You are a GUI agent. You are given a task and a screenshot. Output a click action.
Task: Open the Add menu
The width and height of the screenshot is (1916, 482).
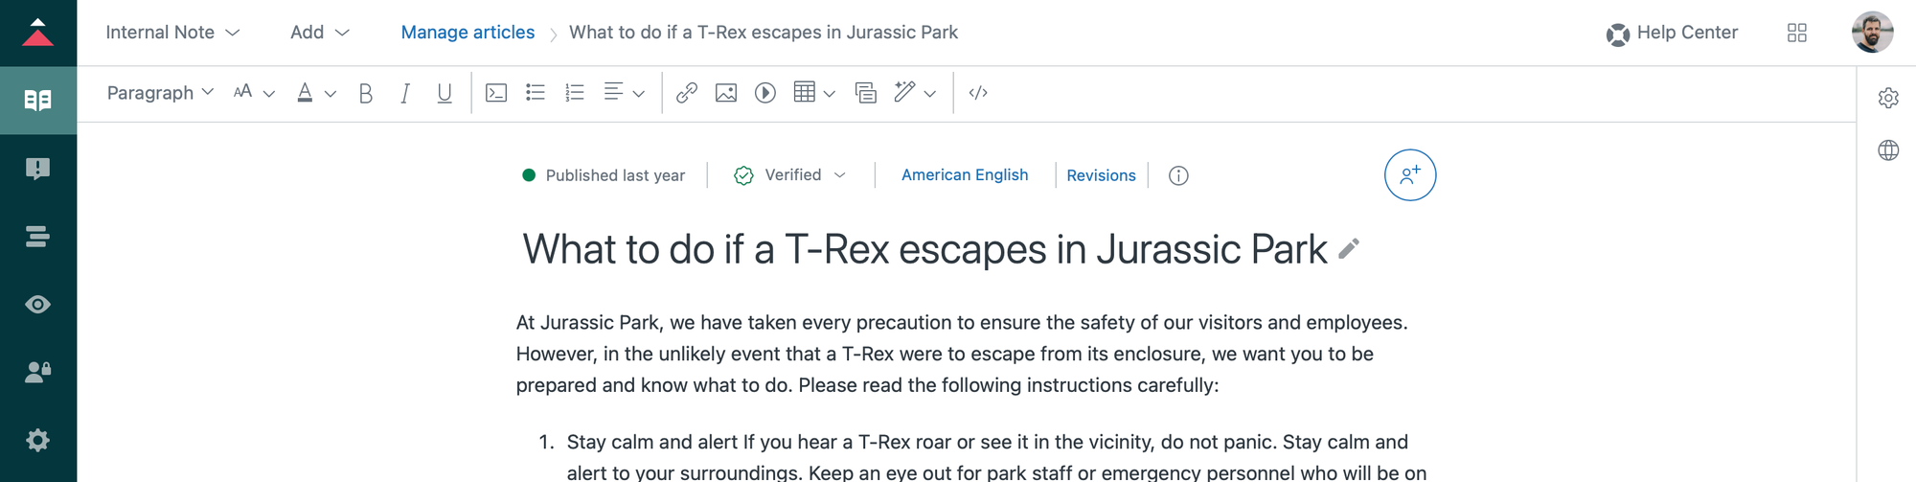pyautogui.click(x=320, y=33)
